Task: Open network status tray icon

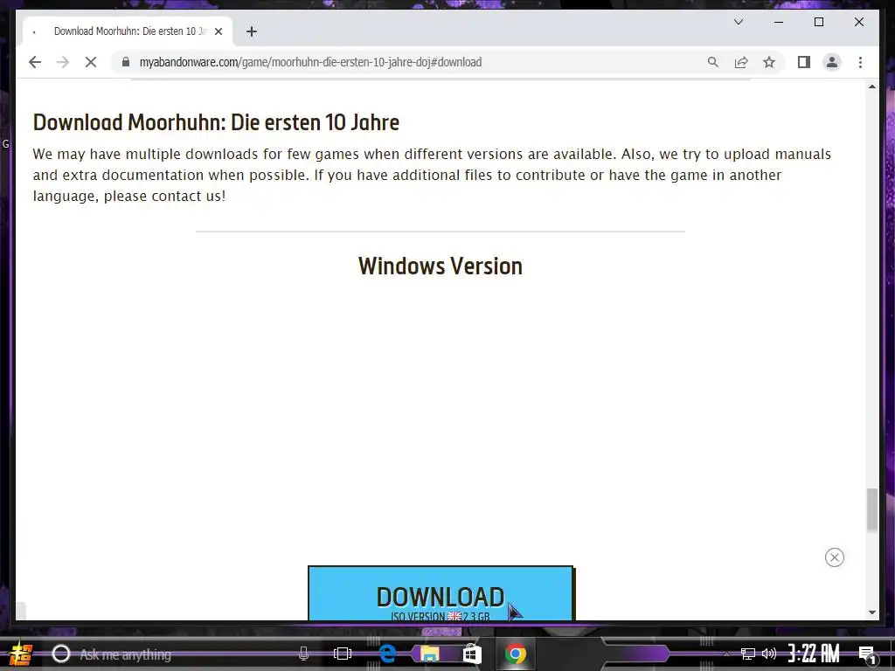Action: pyautogui.click(x=748, y=654)
